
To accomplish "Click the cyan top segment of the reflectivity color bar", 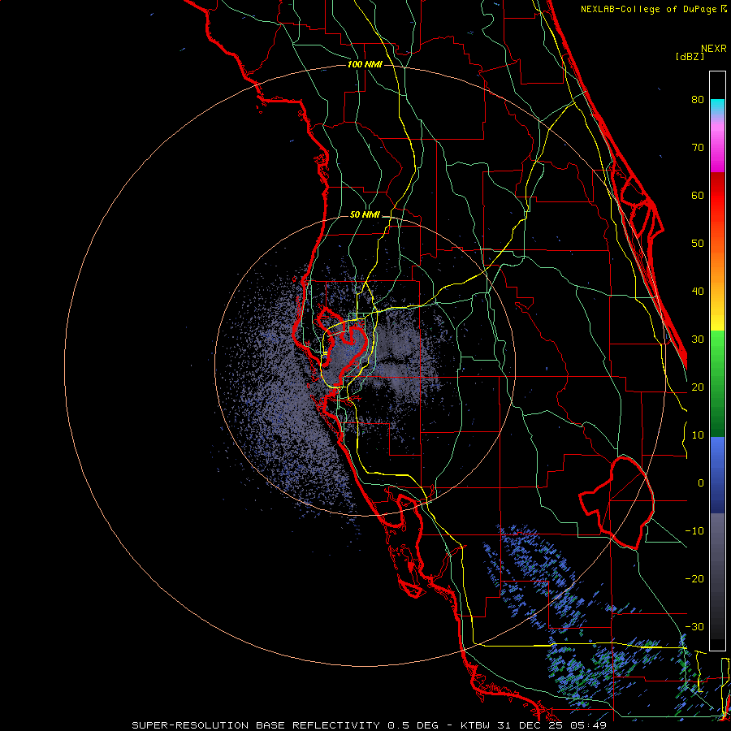I will (x=717, y=106).
